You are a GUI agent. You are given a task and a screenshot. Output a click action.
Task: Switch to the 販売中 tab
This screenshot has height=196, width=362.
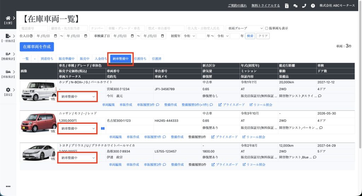(x=84, y=59)
